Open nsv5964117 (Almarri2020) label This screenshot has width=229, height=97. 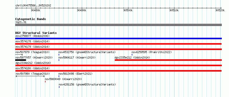pyautogui.click(x=77, y=57)
